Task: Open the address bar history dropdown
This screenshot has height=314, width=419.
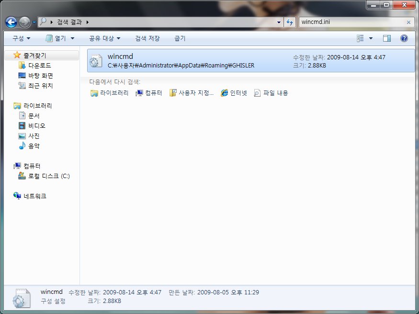Action: tap(279, 22)
